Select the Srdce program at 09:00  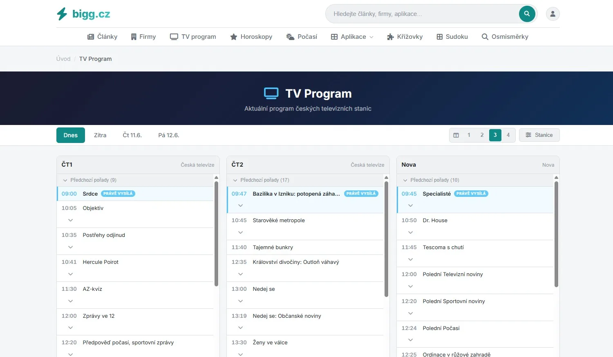tap(135, 194)
